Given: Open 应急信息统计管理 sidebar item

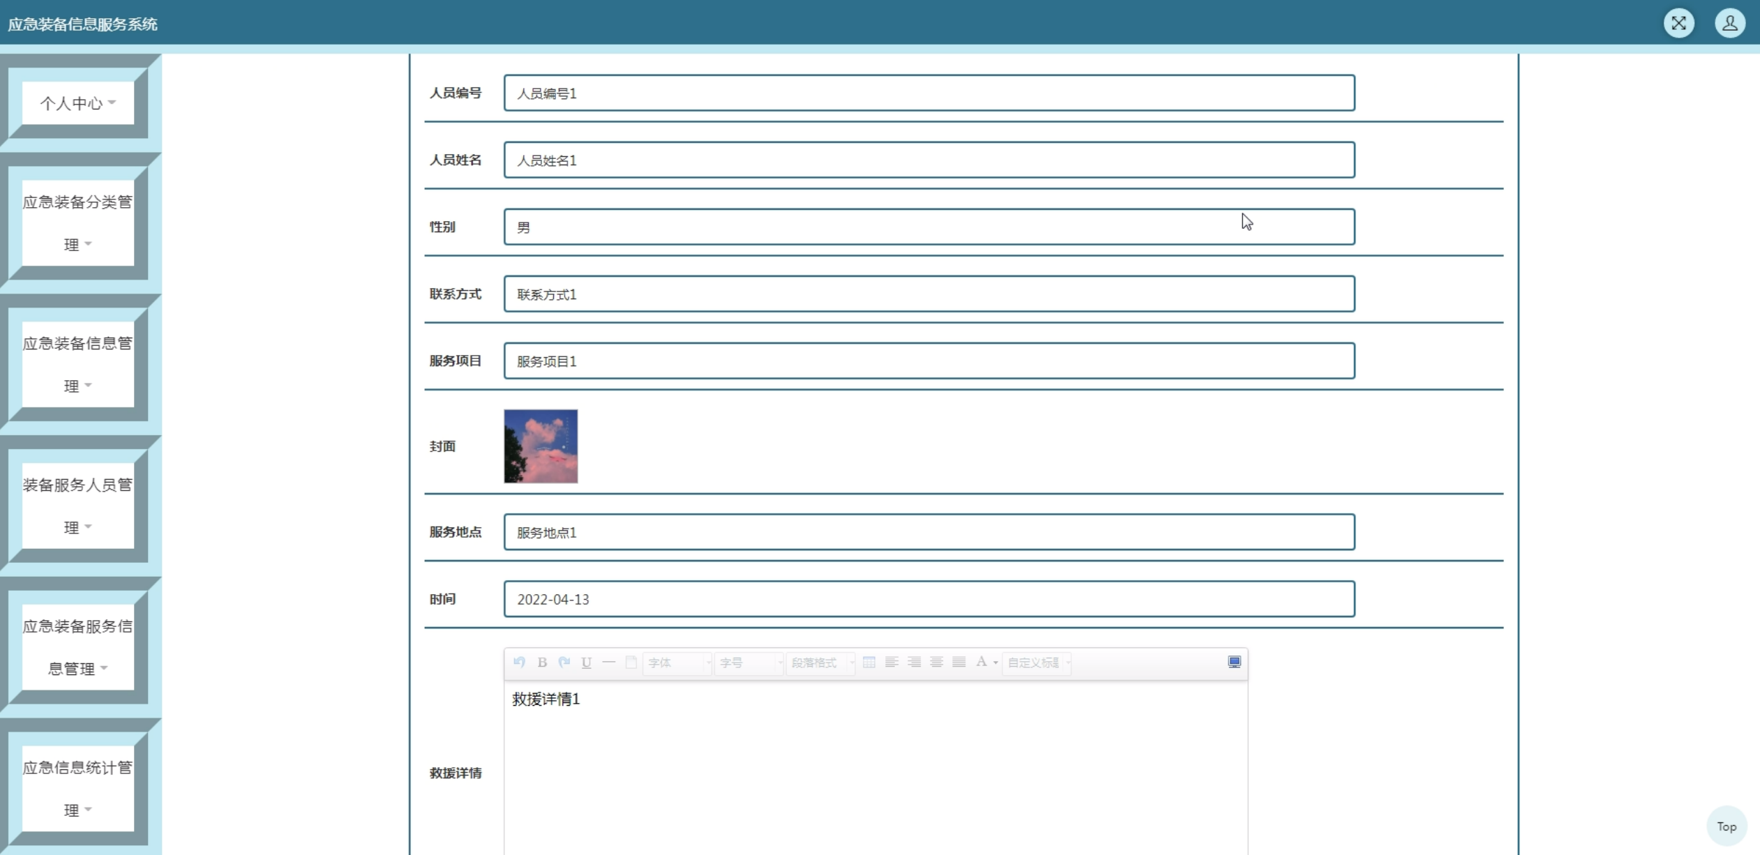Looking at the screenshot, I should (x=77, y=788).
